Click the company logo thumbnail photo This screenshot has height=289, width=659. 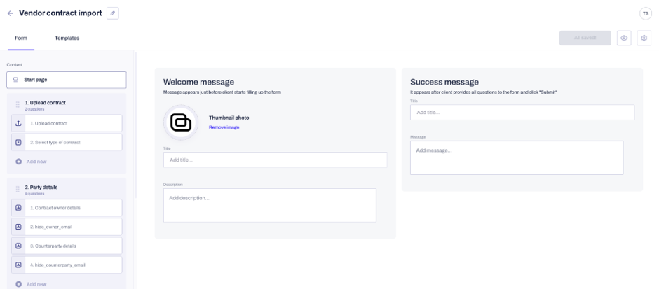coord(181,122)
